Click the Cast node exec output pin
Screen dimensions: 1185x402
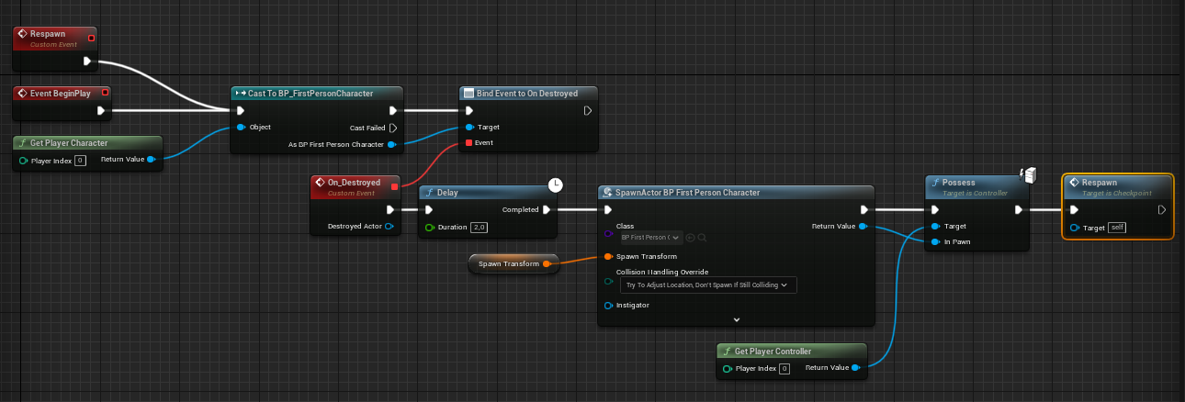392,111
